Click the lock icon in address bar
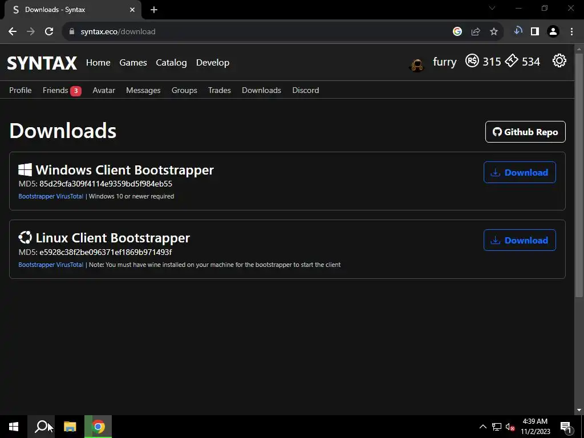The width and height of the screenshot is (584, 438). [x=72, y=32]
